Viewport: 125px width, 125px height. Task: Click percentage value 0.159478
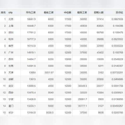pyautogui.click(x=118, y=33)
